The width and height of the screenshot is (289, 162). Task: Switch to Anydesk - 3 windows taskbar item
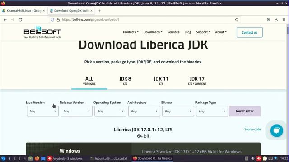tap(65, 158)
